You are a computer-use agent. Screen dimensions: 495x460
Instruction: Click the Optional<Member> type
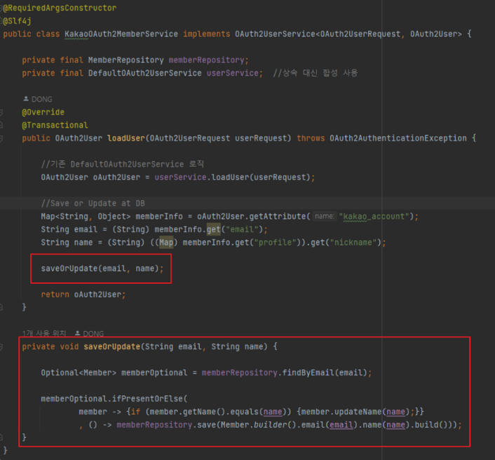79,373
